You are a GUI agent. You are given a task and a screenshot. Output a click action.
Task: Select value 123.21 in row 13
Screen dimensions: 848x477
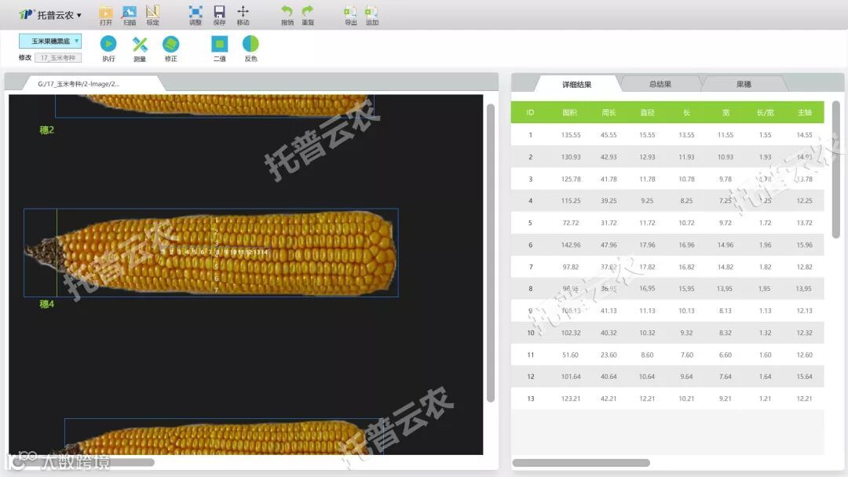pyautogui.click(x=571, y=399)
